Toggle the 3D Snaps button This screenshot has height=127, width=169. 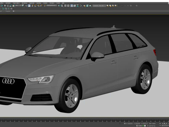tap(33, 6)
